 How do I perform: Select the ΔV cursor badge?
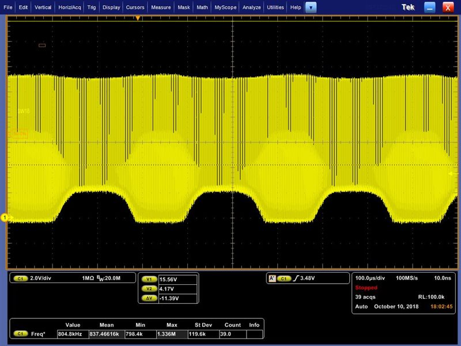[x=149, y=298]
